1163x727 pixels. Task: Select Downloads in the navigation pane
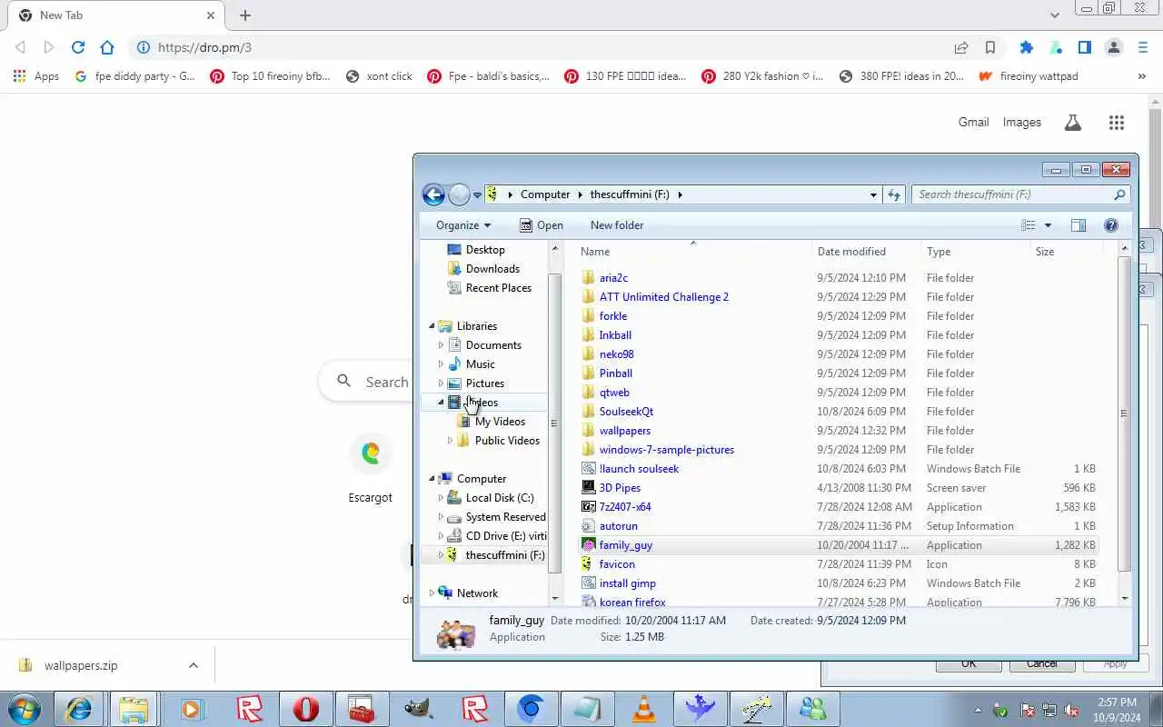[x=492, y=269]
